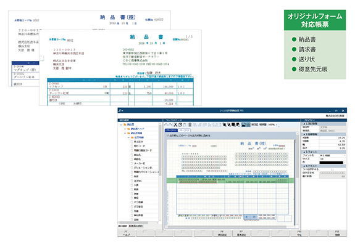
Task: Click the Undo arrow in the workspace toolbar
Action: (x=166, y=124)
